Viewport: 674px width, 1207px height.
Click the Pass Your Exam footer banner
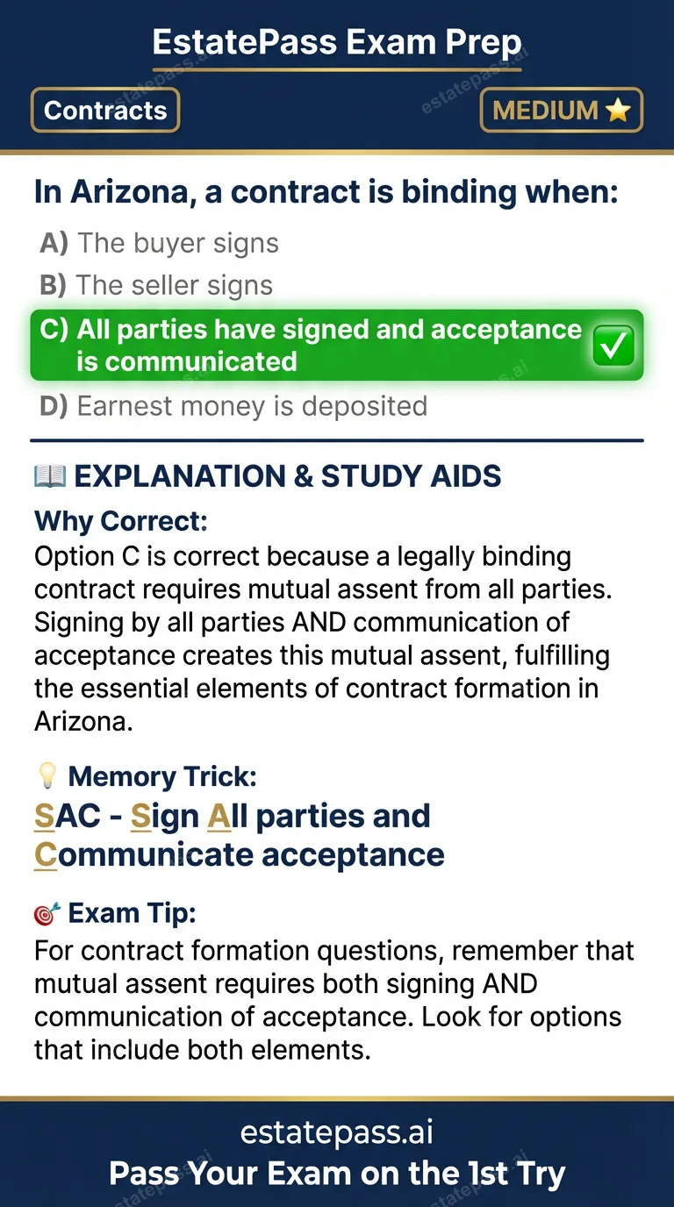pyautogui.click(x=337, y=1173)
